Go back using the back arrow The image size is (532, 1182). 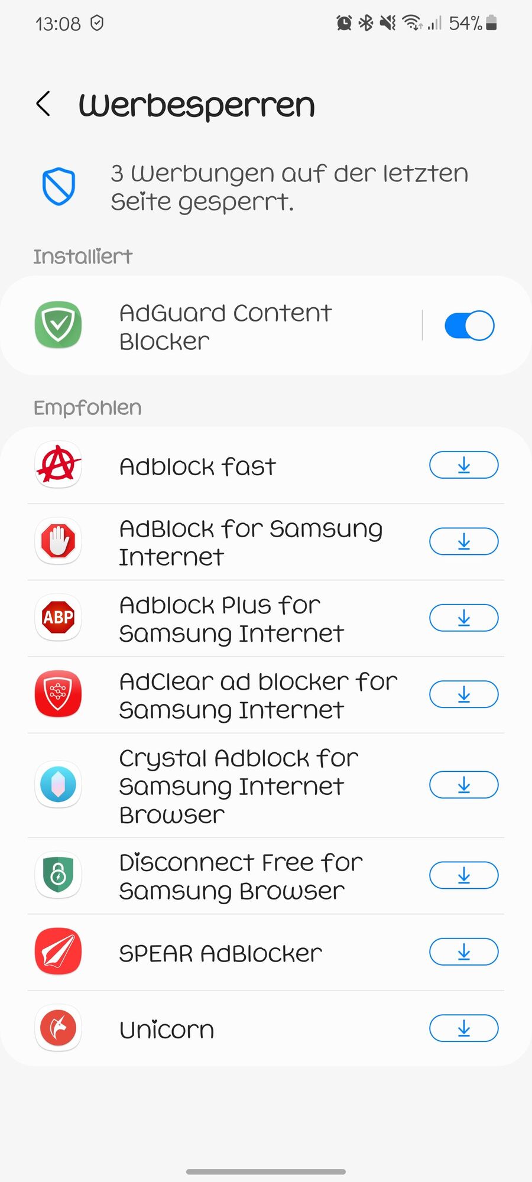(x=43, y=104)
